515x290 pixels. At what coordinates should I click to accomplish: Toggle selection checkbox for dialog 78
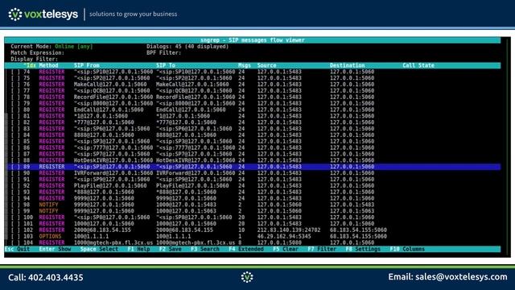point(14,97)
